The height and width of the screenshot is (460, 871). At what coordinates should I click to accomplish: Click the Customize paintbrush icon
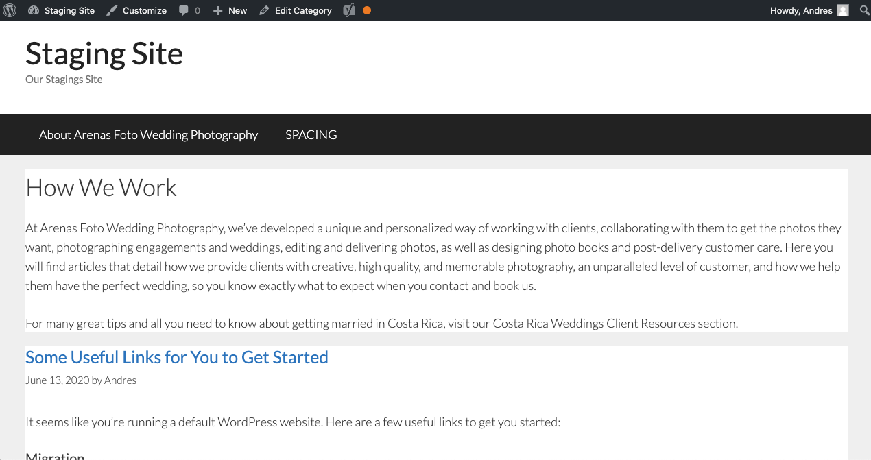(112, 10)
